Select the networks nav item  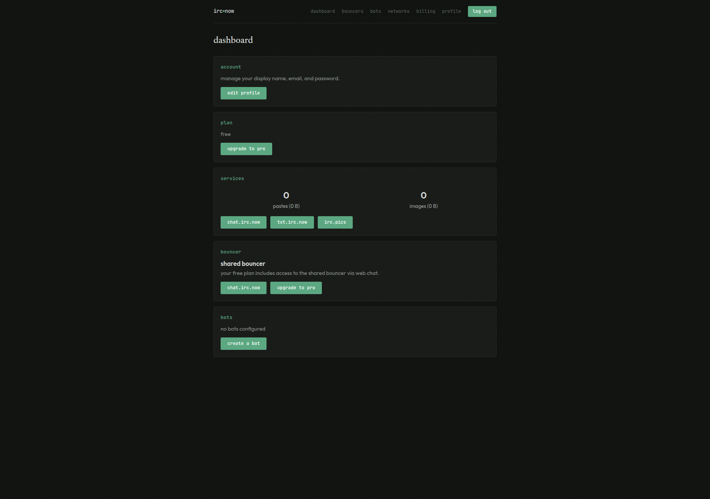pos(398,11)
